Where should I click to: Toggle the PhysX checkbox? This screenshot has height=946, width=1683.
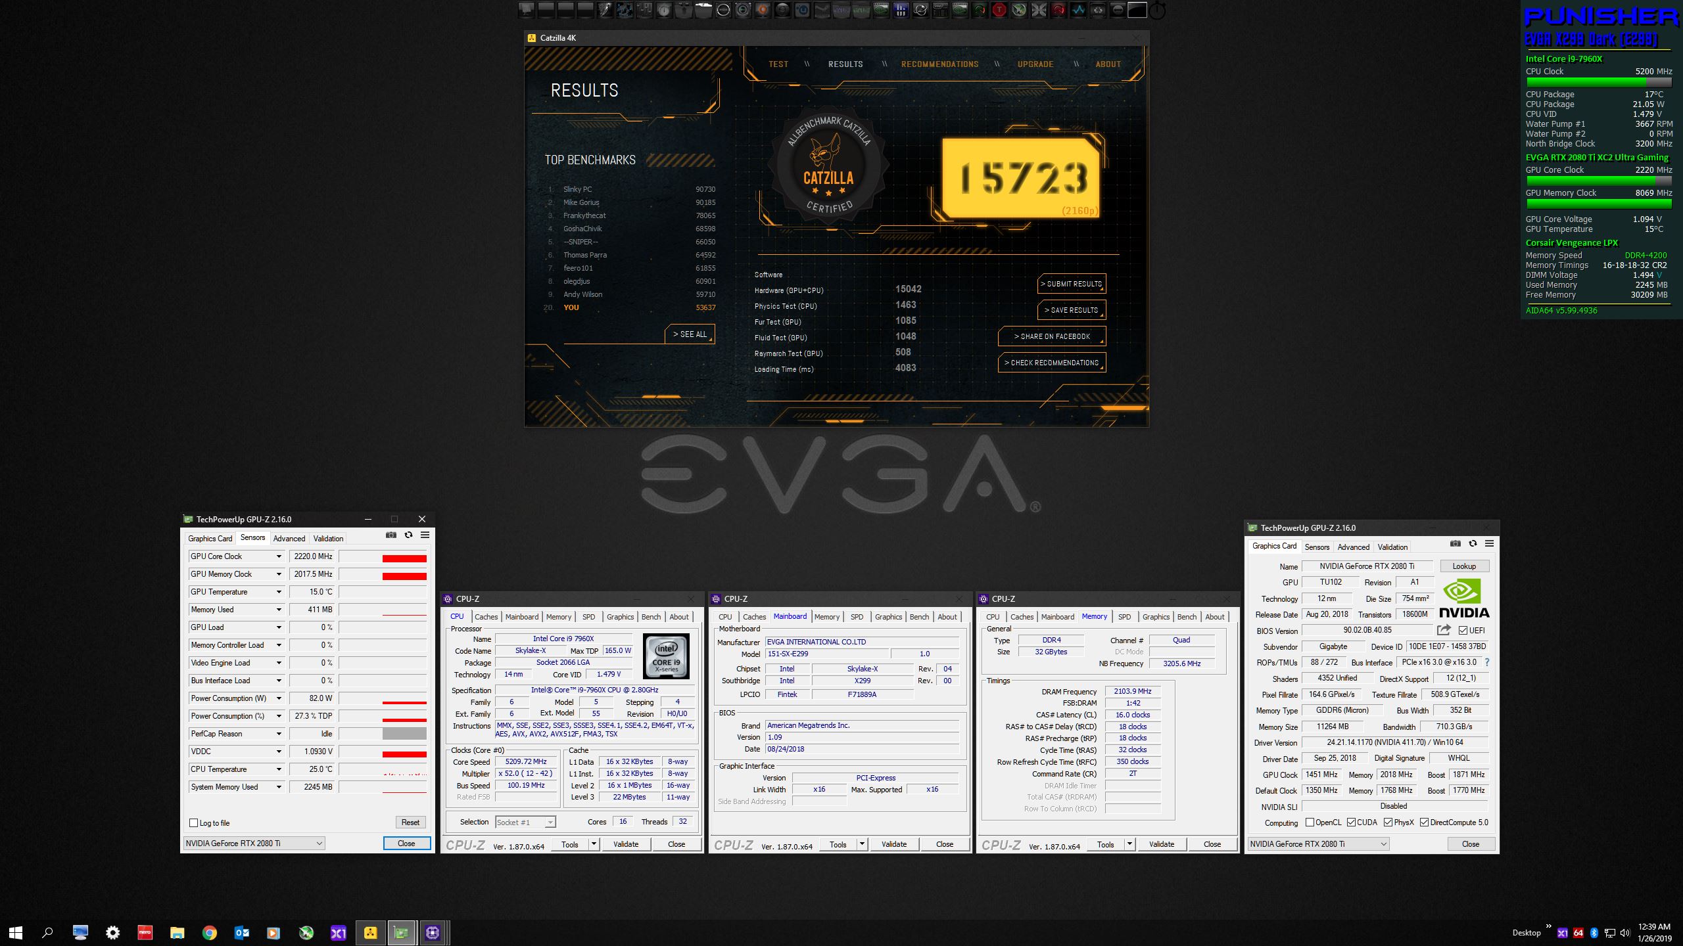(x=1388, y=822)
